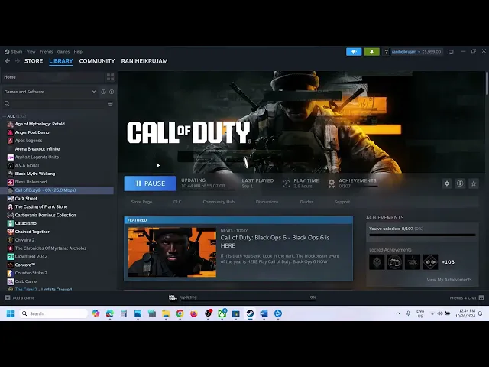This screenshot has width=489, height=367.
Task: Show hidden system tray icons
Action: point(398,313)
